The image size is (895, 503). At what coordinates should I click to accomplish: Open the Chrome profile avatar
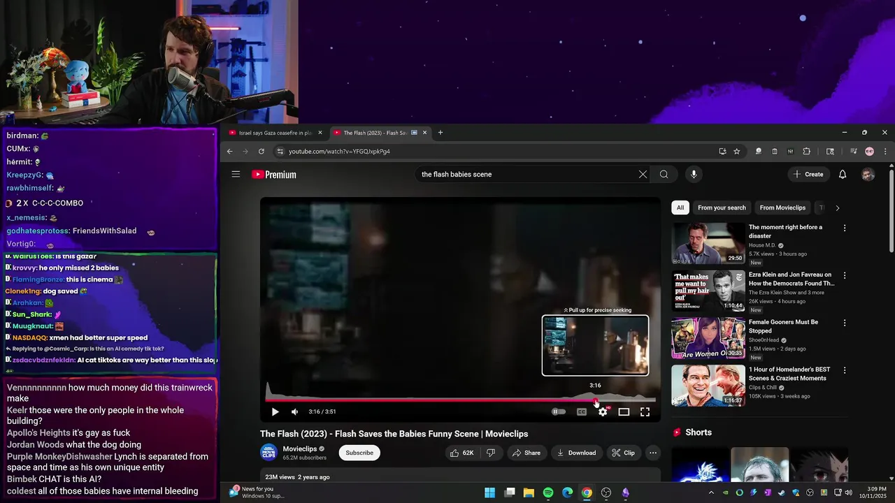pos(869,152)
